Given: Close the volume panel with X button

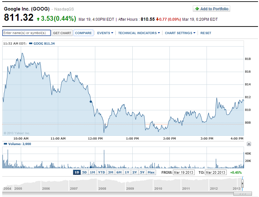Looking at the screenshot, I should [249, 144].
